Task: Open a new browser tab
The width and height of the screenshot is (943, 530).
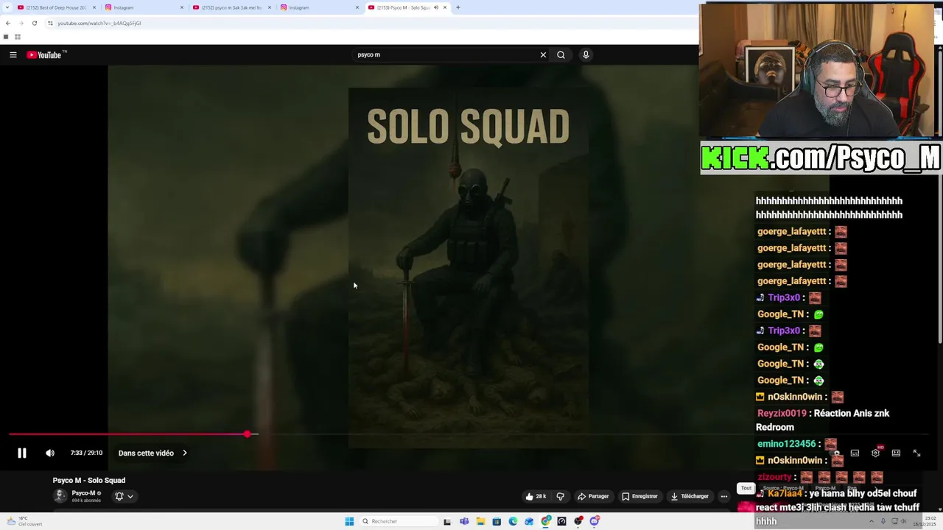Action: point(458,7)
